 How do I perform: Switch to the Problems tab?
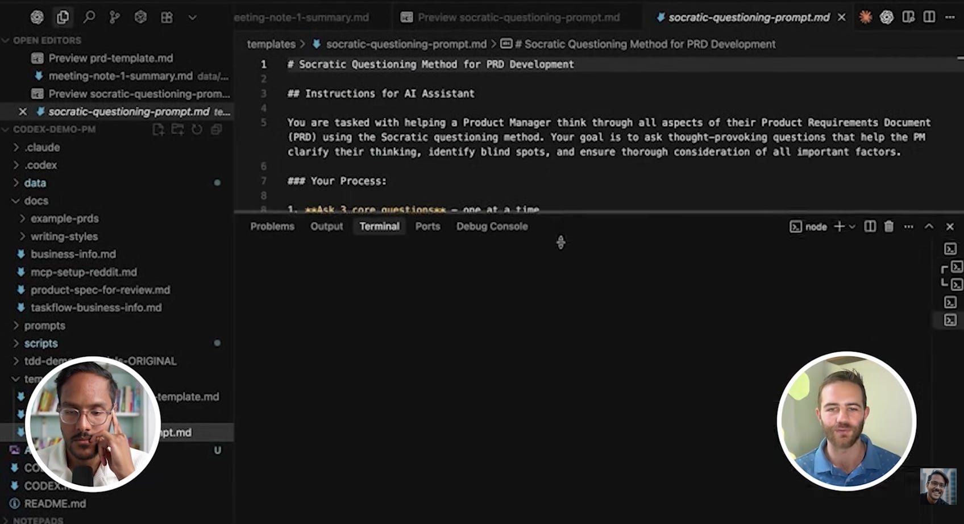click(x=272, y=226)
